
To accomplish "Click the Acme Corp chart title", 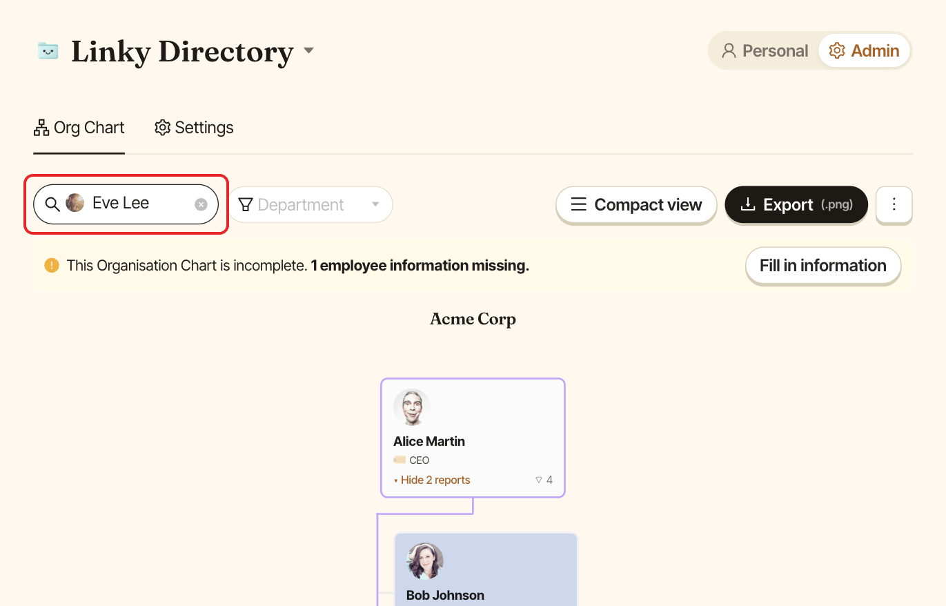I will tap(473, 319).
